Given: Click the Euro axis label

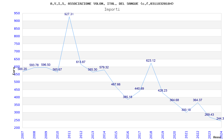Looking at the screenshot, I should tap(14, 71).
